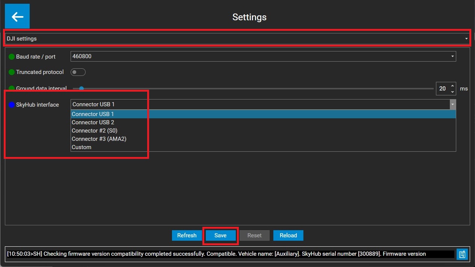Open the DJI settings category dropdown

[237, 39]
